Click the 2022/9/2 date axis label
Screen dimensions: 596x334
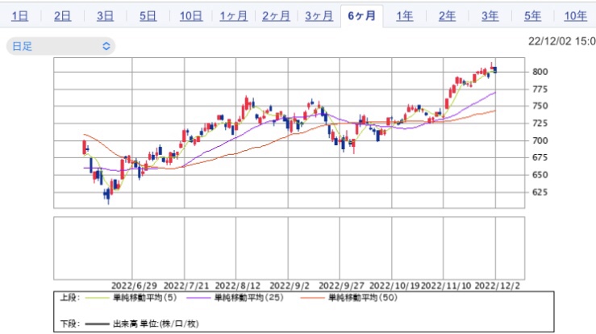point(290,286)
